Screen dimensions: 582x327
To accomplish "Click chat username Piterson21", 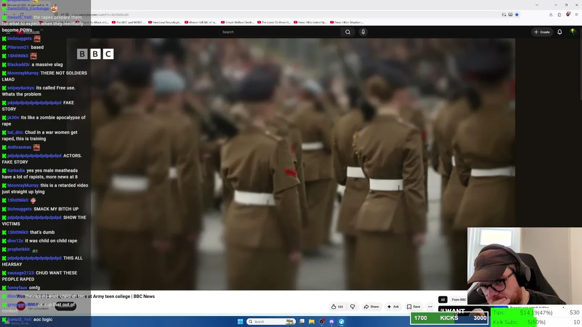I will 18,47.
